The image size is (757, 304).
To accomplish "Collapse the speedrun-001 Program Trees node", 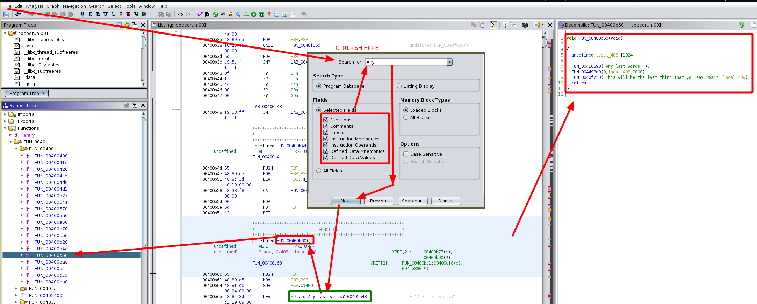I will (5, 33).
